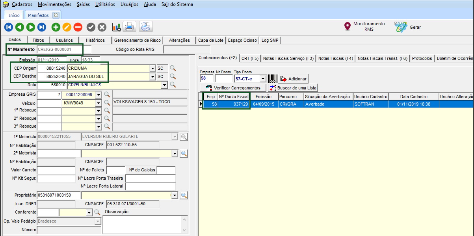The image size is (474, 236).
Task: Open the bar chart report icon
Action: click(x=117, y=27)
